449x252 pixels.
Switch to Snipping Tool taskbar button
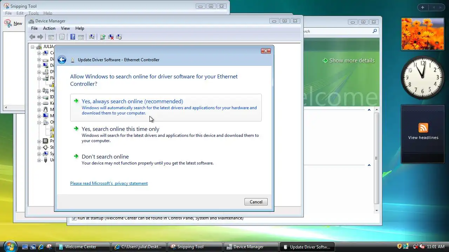[x=195, y=247]
